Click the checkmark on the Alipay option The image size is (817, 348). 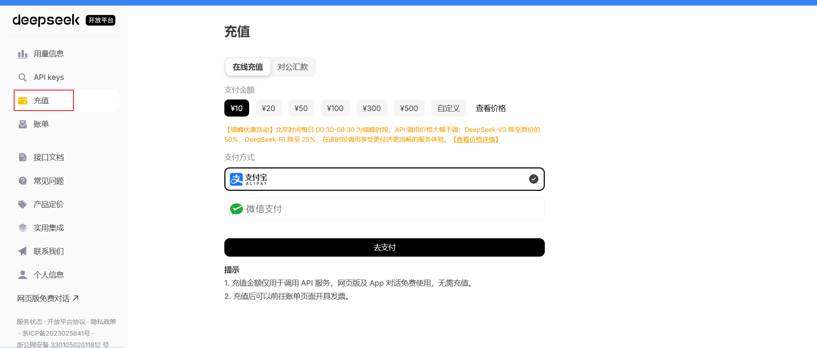pos(534,179)
